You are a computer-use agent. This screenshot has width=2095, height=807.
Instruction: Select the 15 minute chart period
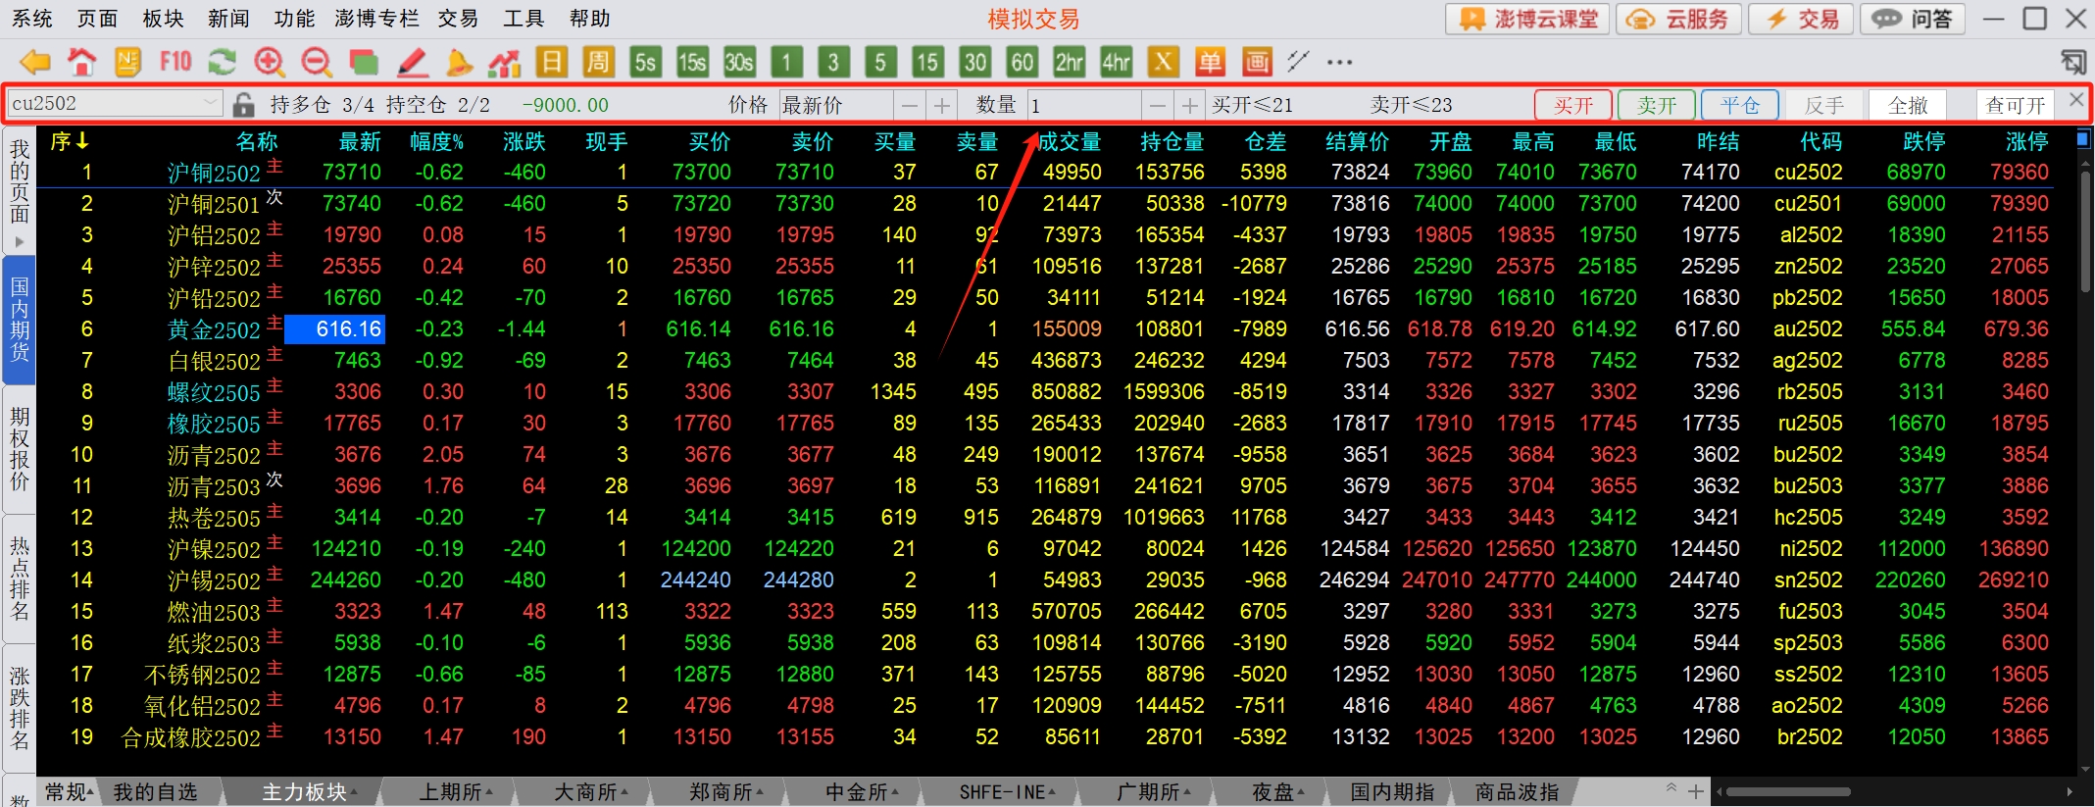pos(927,62)
